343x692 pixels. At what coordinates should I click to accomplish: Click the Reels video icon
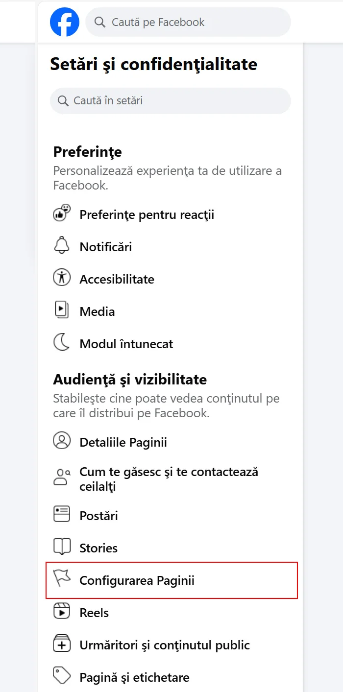62,612
